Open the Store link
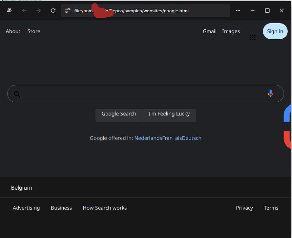The width and height of the screenshot is (292, 238). point(34,31)
